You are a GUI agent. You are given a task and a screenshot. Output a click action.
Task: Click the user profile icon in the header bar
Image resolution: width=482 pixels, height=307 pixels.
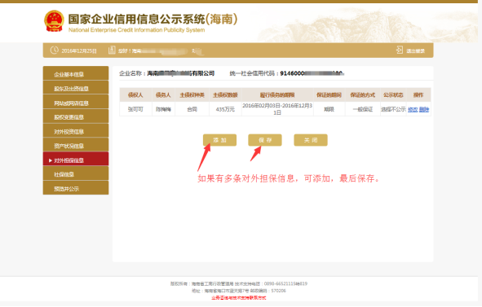112,50
